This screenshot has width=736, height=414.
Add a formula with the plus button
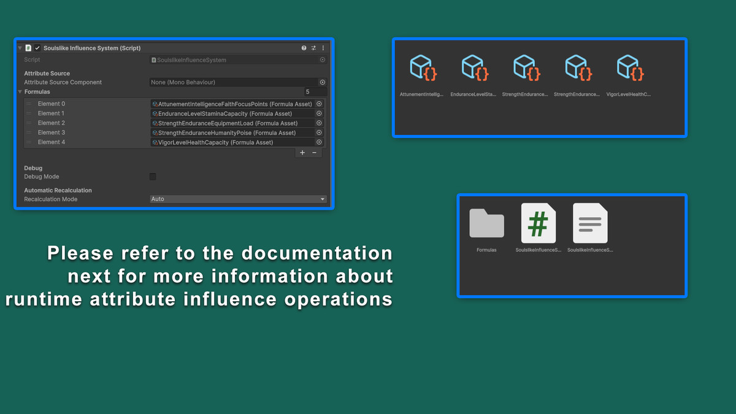pyautogui.click(x=302, y=153)
